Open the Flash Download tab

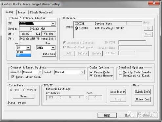(x=41, y=12)
